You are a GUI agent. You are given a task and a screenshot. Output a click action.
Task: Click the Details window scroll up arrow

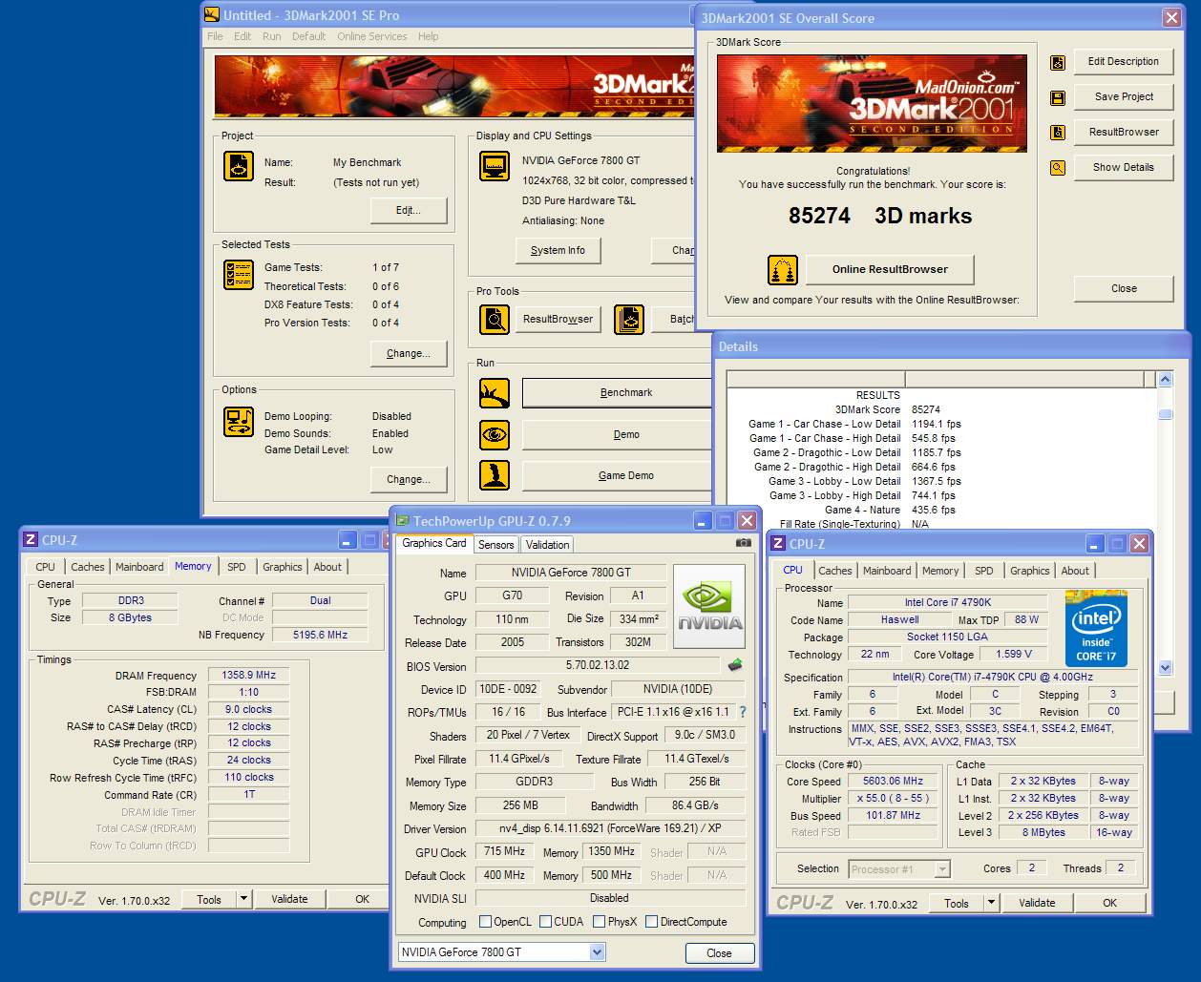1165,380
